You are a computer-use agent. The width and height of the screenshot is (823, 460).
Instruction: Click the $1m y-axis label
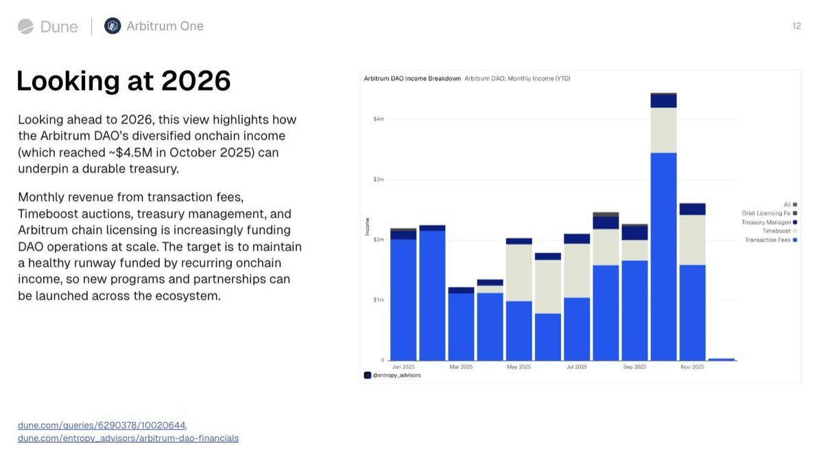coord(379,300)
